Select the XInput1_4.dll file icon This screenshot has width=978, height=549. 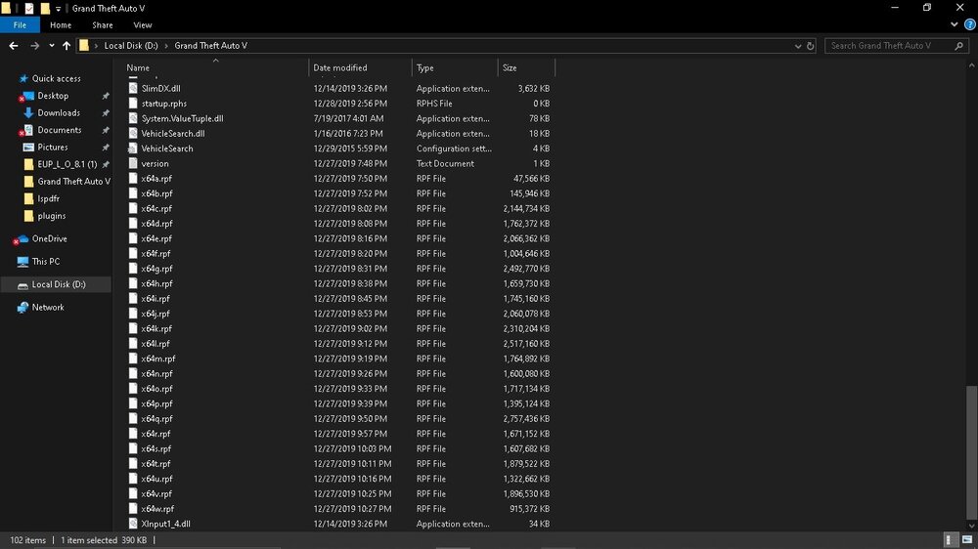(x=133, y=524)
